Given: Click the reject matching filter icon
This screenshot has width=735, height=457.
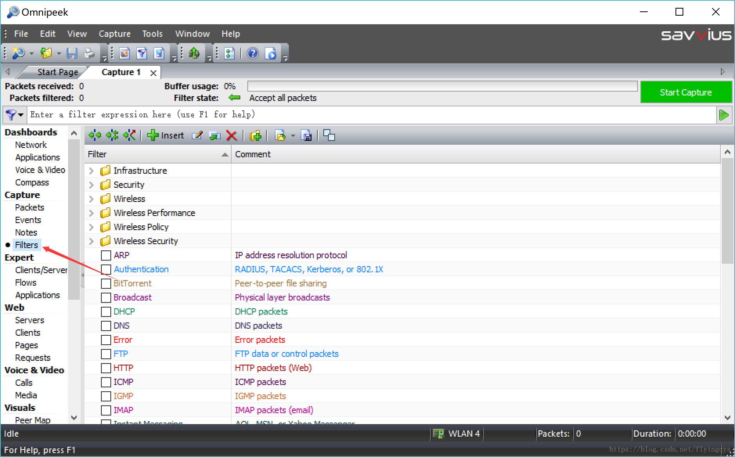Looking at the screenshot, I should (x=129, y=135).
